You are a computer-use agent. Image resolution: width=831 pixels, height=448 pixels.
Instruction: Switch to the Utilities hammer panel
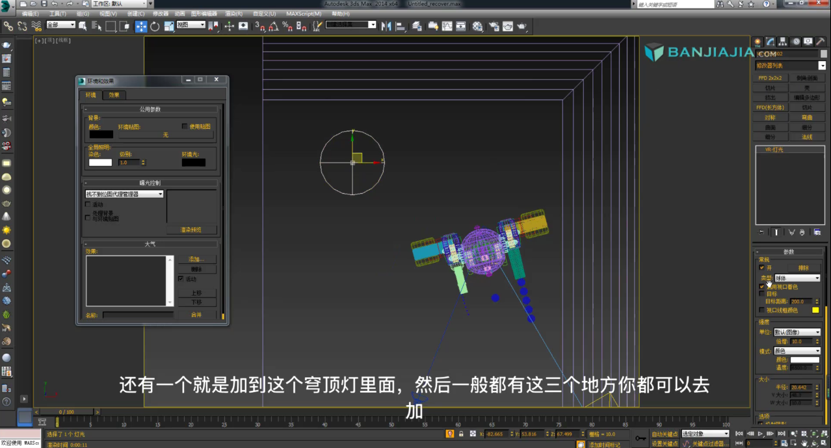click(x=820, y=42)
